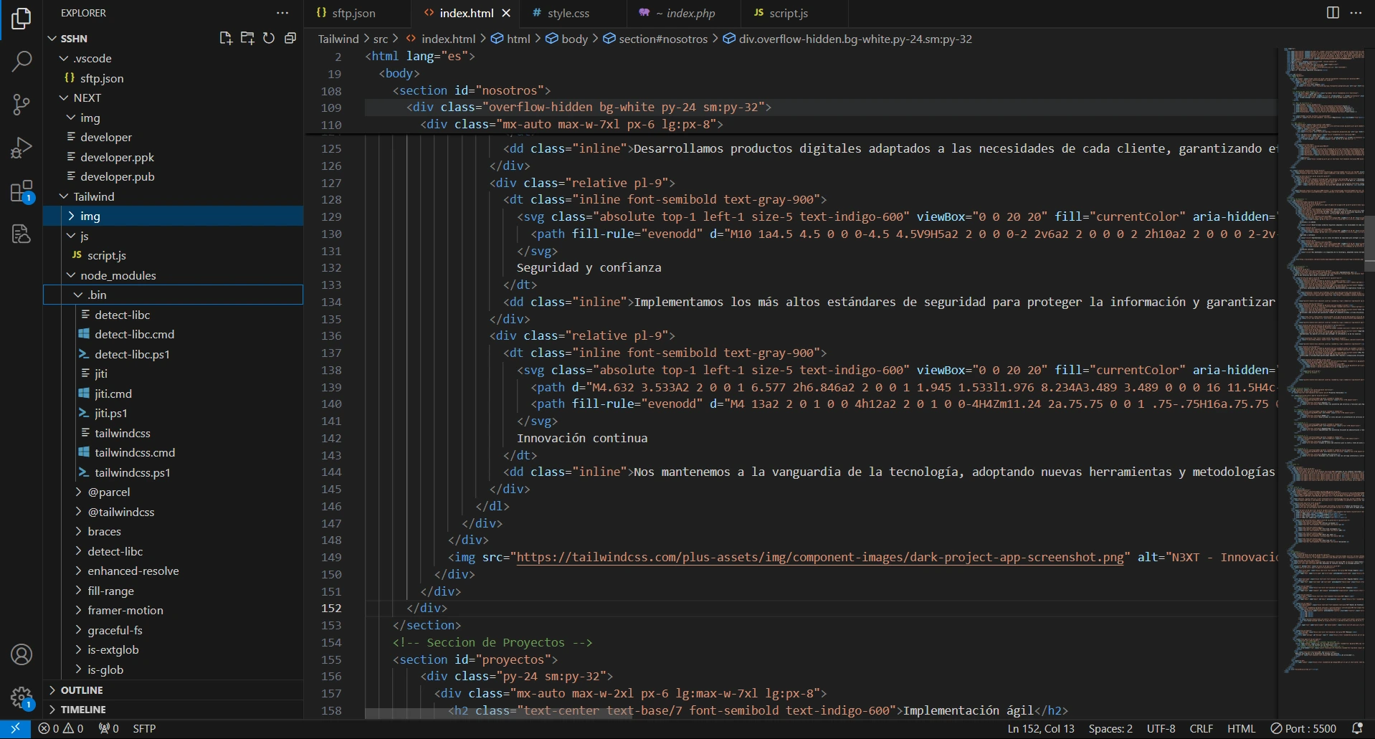
Task: Click the ports forwarded status item showing 0
Action: point(109,728)
